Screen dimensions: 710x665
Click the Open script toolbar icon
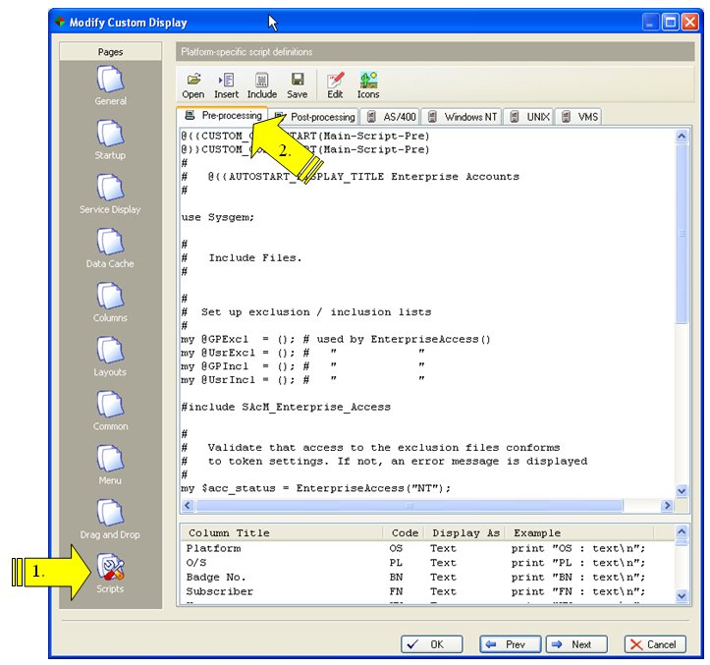tap(193, 84)
